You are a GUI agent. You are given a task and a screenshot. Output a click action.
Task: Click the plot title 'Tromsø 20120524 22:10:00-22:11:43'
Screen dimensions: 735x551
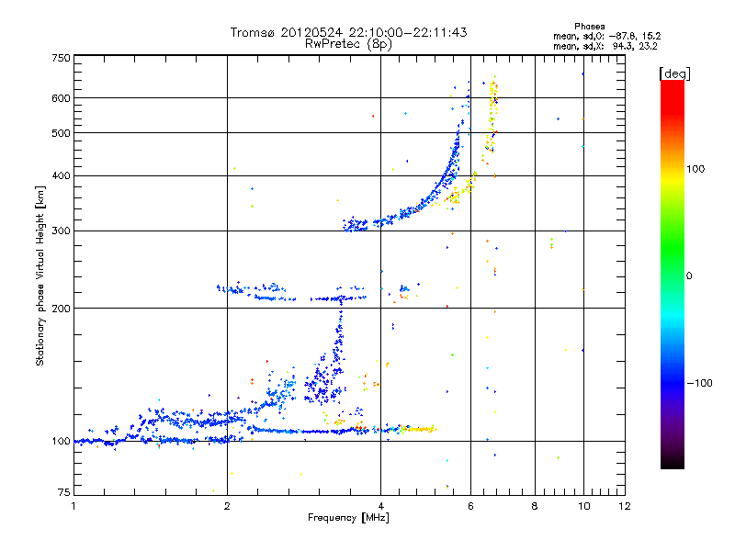(x=348, y=32)
